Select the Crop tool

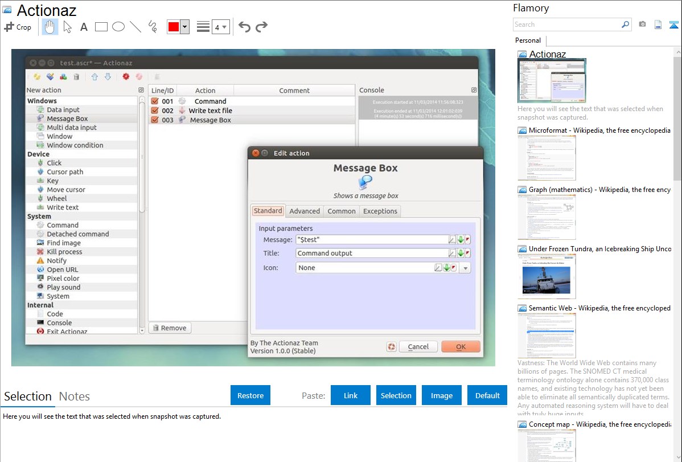pos(18,27)
